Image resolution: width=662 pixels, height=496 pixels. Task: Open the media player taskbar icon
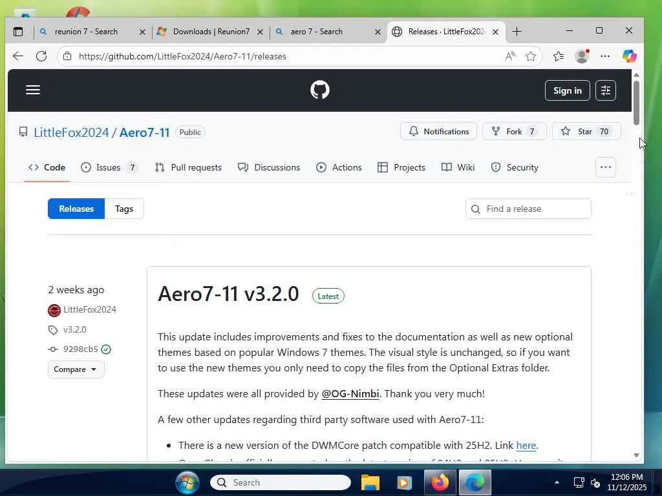coord(404,482)
